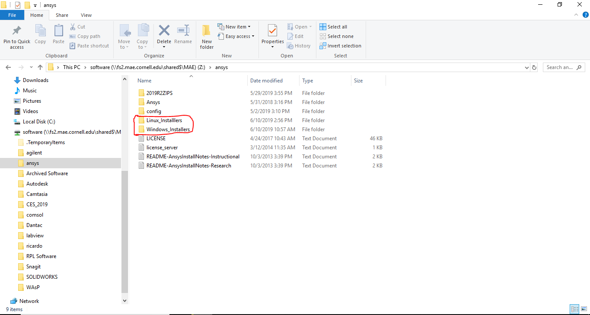This screenshot has width=590, height=315.
Task: Expand the address bar history dropdown
Action: (x=526, y=67)
